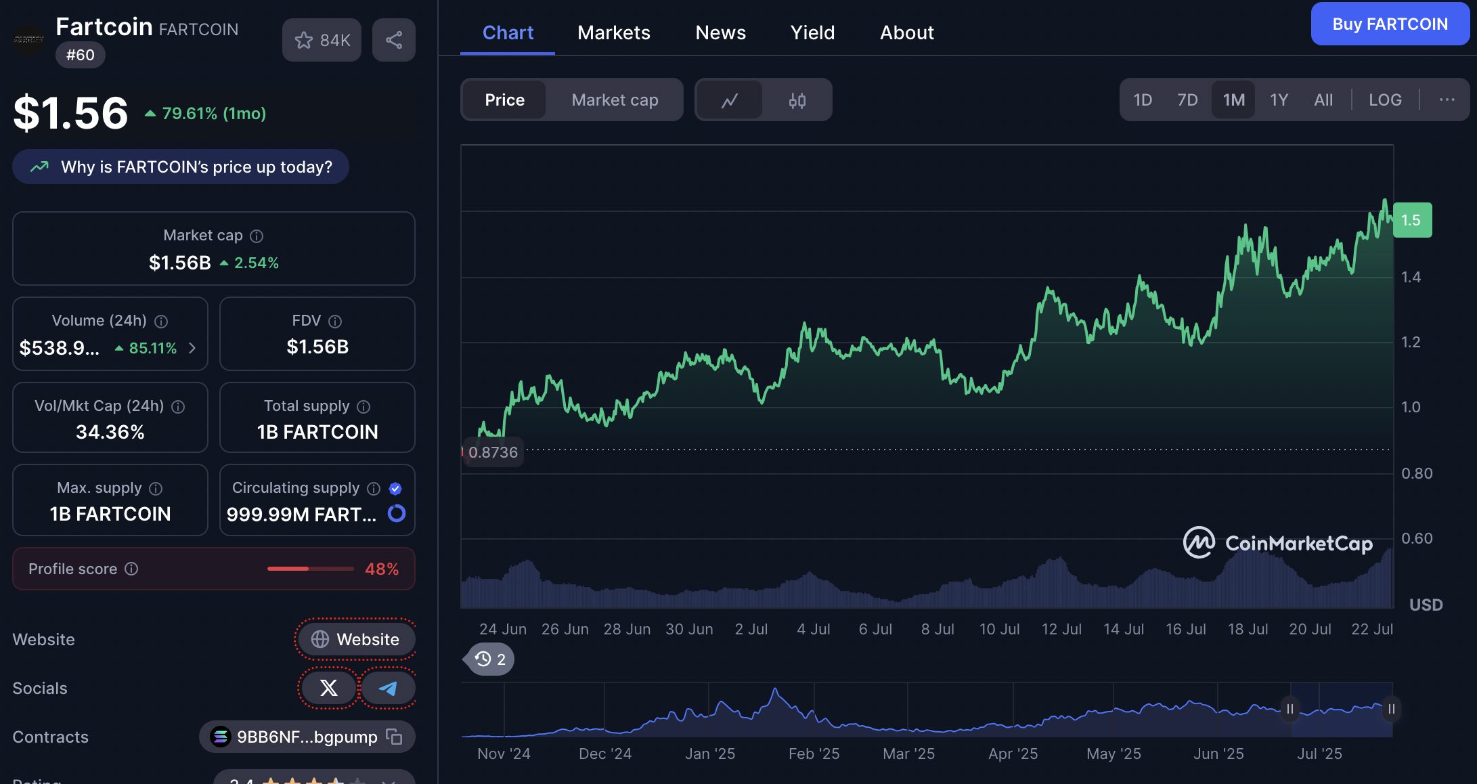Viewport: 1477px width, 784px height.
Task: Click the FDV info icon
Action: coord(335,322)
